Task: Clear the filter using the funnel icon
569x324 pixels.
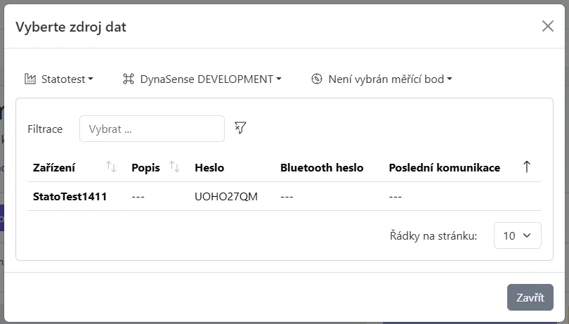Action: 240,128
